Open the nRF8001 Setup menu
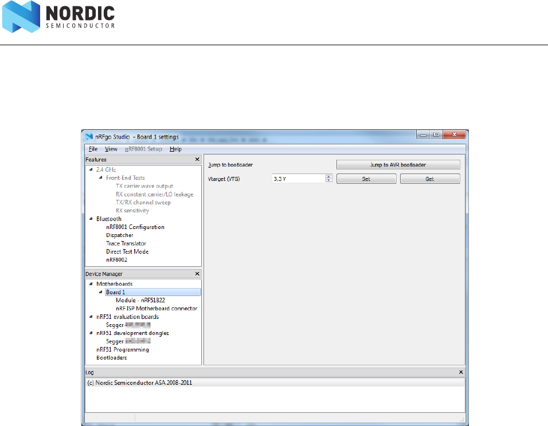This screenshot has height=426, width=548. (144, 149)
